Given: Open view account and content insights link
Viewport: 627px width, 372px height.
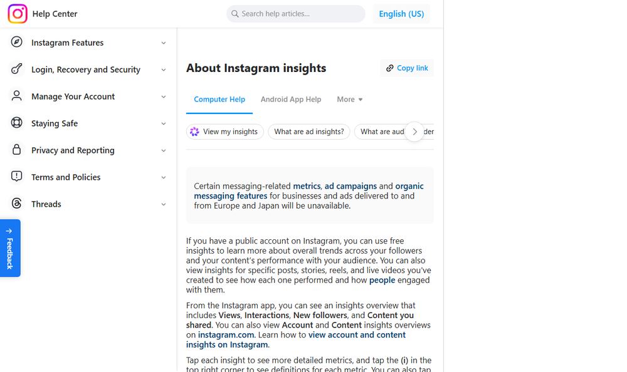Looking at the screenshot, I should click(x=296, y=339).
